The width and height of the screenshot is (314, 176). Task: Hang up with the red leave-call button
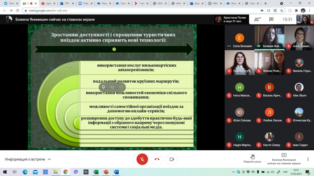[157, 159]
